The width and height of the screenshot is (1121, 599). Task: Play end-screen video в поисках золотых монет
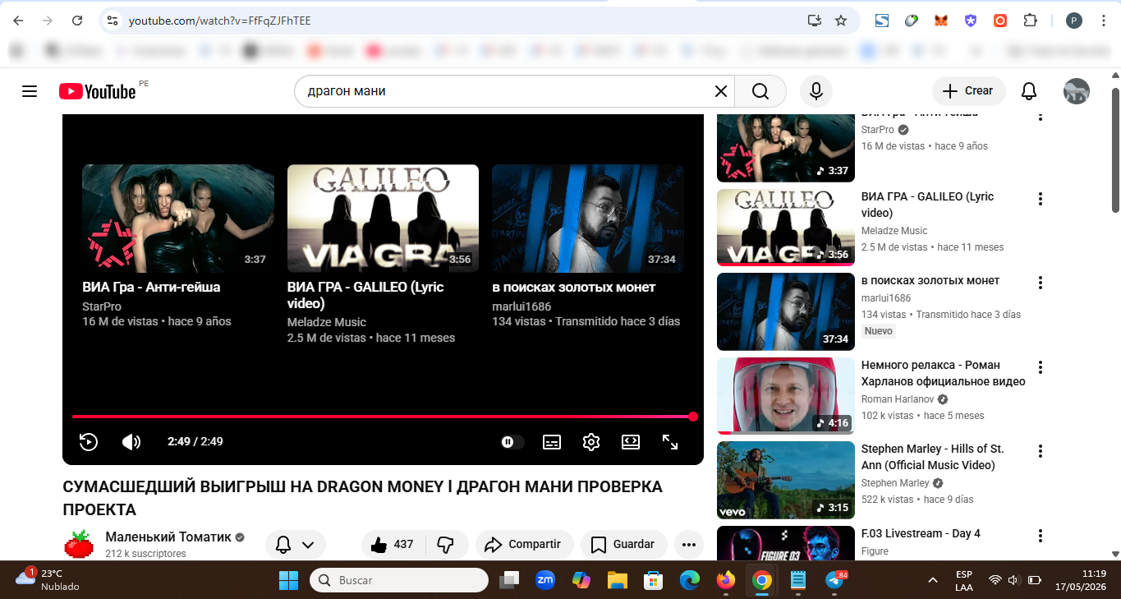tap(588, 219)
